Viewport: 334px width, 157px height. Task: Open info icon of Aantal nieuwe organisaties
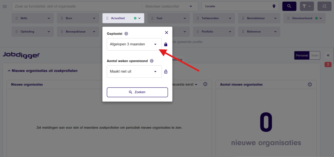310,85
